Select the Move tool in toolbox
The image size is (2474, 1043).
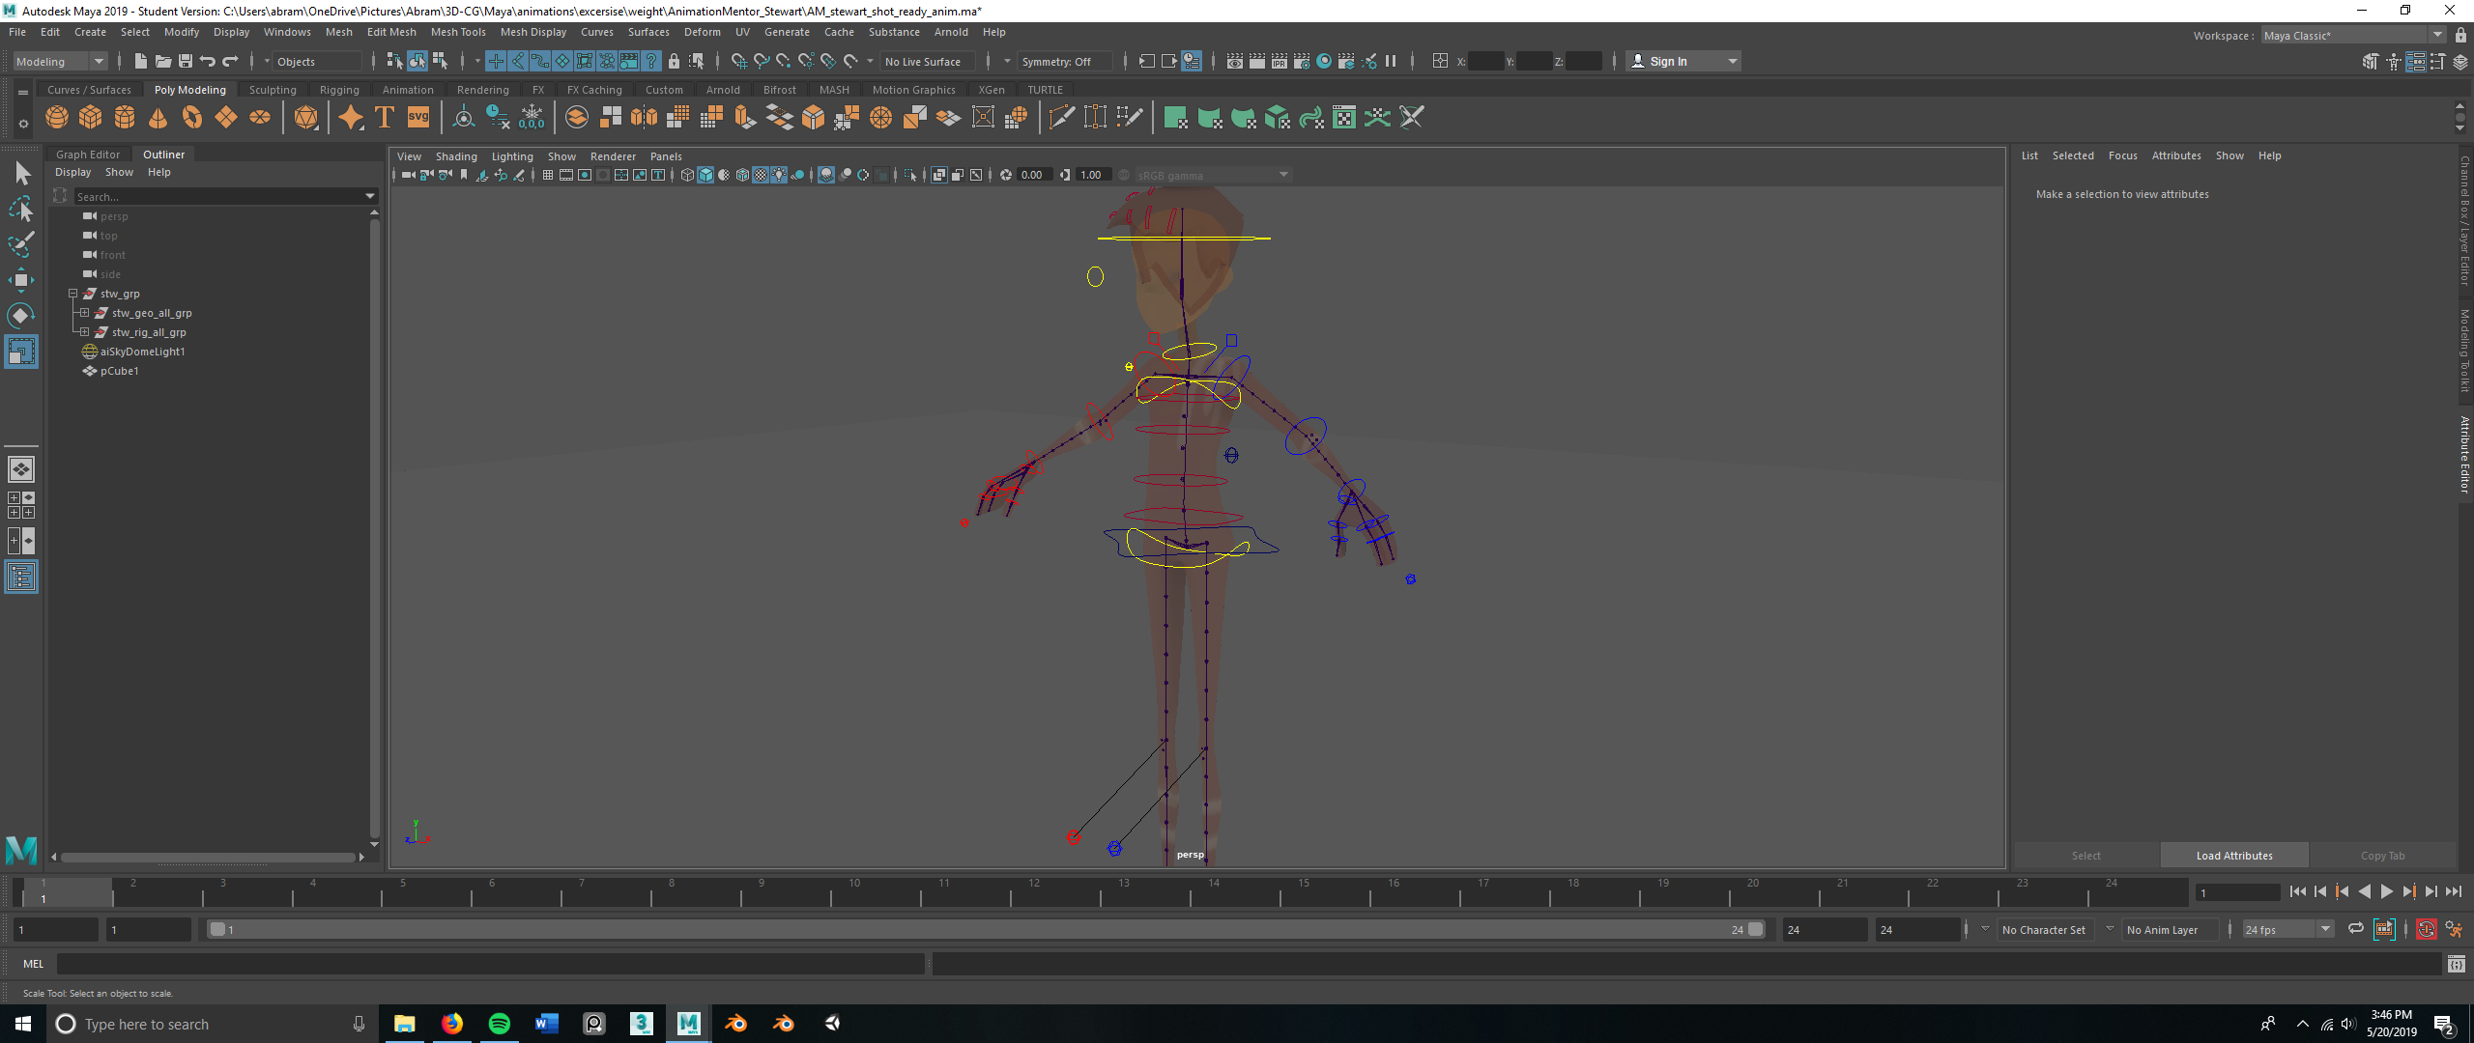click(20, 280)
